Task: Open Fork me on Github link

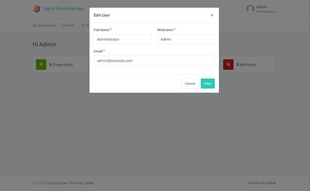Action: pyautogui.click(x=262, y=183)
